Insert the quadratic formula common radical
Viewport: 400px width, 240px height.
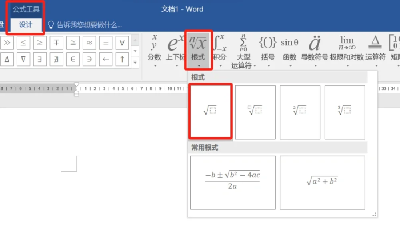pos(232,182)
